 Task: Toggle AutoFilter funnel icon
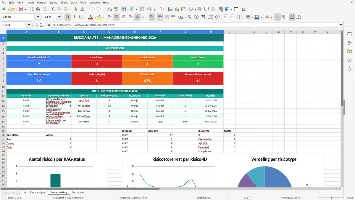click(x=162, y=9)
